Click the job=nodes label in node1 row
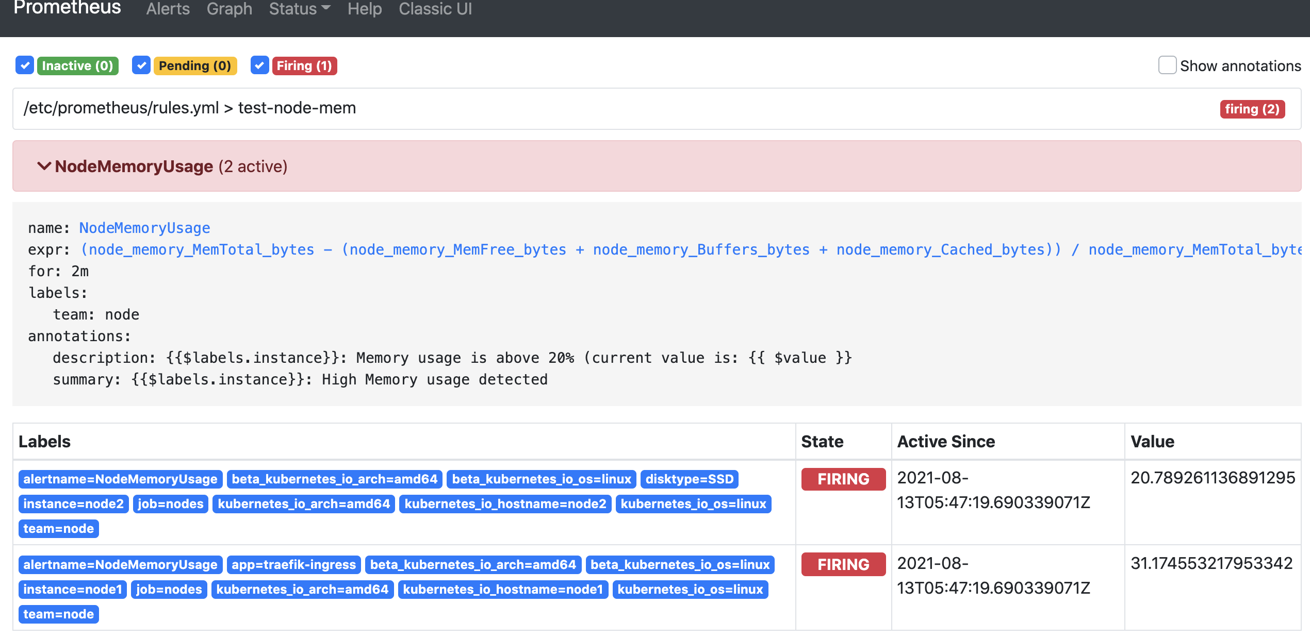Viewport: 1310px width, 638px height. click(169, 589)
